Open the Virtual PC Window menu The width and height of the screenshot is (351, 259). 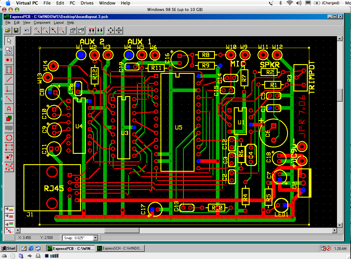[x=107, y=3]
